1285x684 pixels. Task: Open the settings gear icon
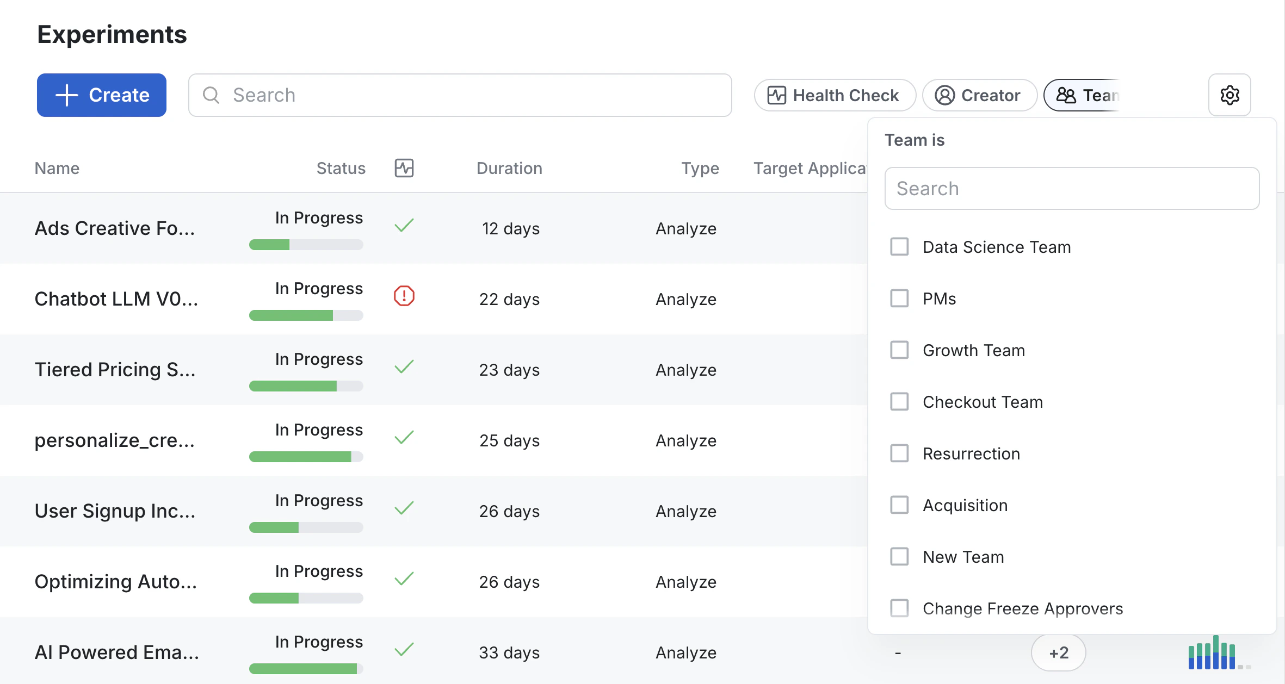(1230, 95)
